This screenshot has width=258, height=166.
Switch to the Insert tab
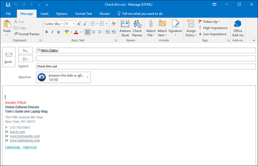(44, 14)
